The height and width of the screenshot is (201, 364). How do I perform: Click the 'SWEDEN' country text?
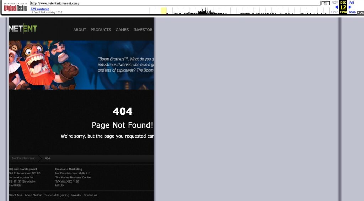tap(15, 185)
